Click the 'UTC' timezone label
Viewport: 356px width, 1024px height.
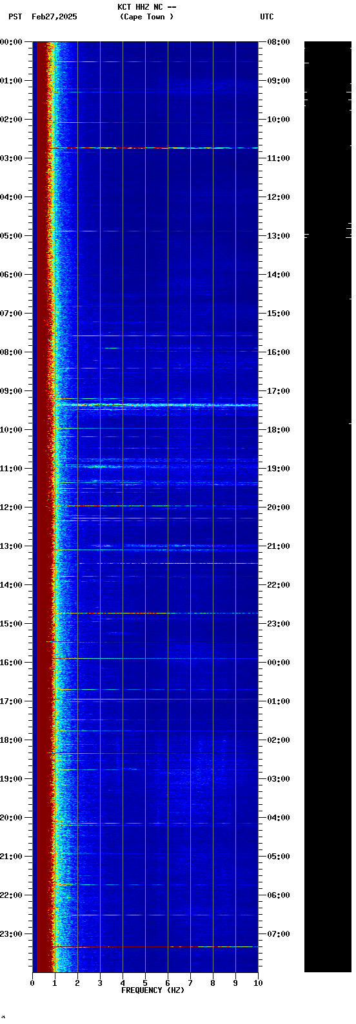tap(267, 17)
